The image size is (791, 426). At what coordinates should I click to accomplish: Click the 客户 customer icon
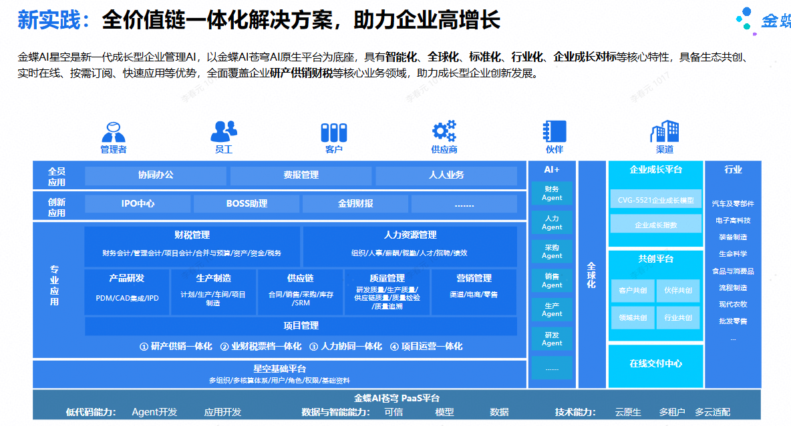[334, 133]
